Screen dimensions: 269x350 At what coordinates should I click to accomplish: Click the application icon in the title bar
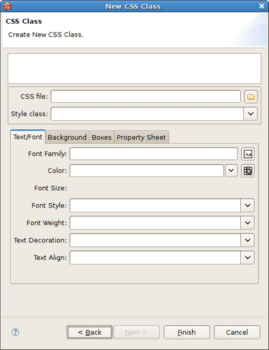click(x=8, y=6)
